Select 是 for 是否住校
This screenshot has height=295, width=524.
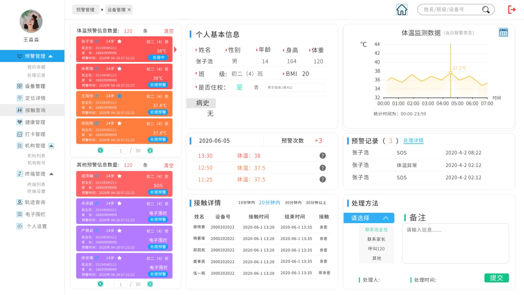click(240, 87)
